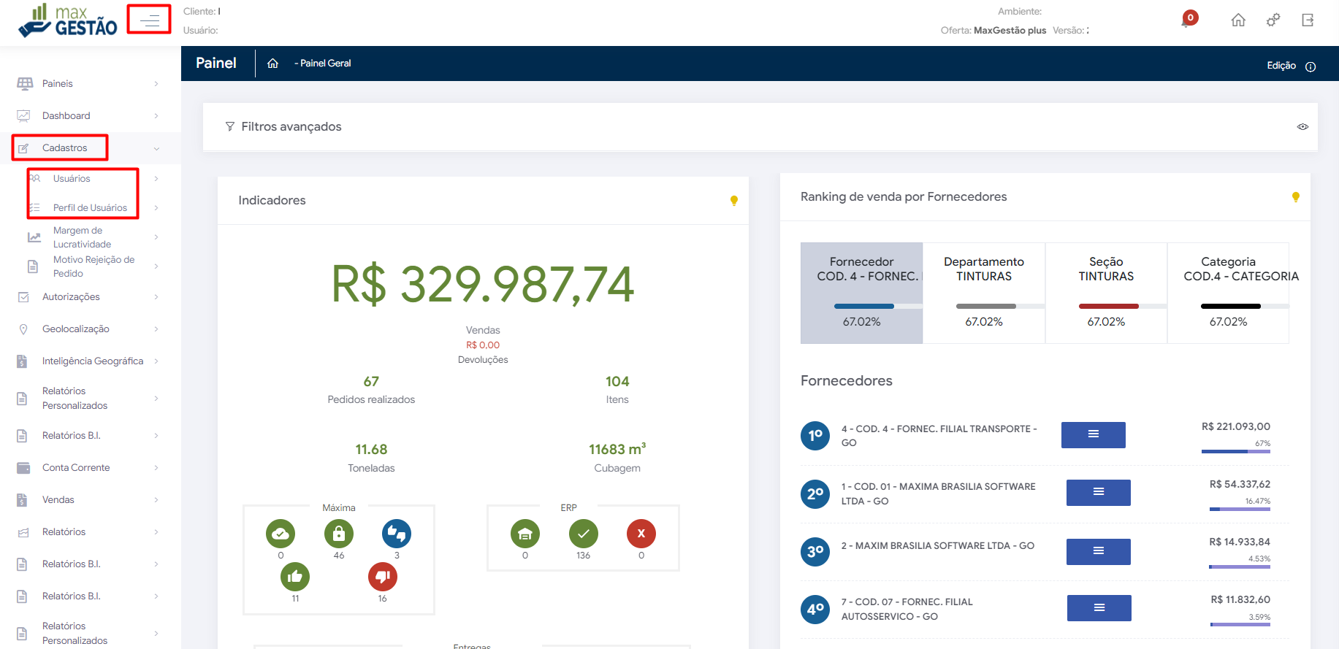Click the breadcrumb home icon
This screenshot has height=649, width=1339.
click(x=272, y=64)
